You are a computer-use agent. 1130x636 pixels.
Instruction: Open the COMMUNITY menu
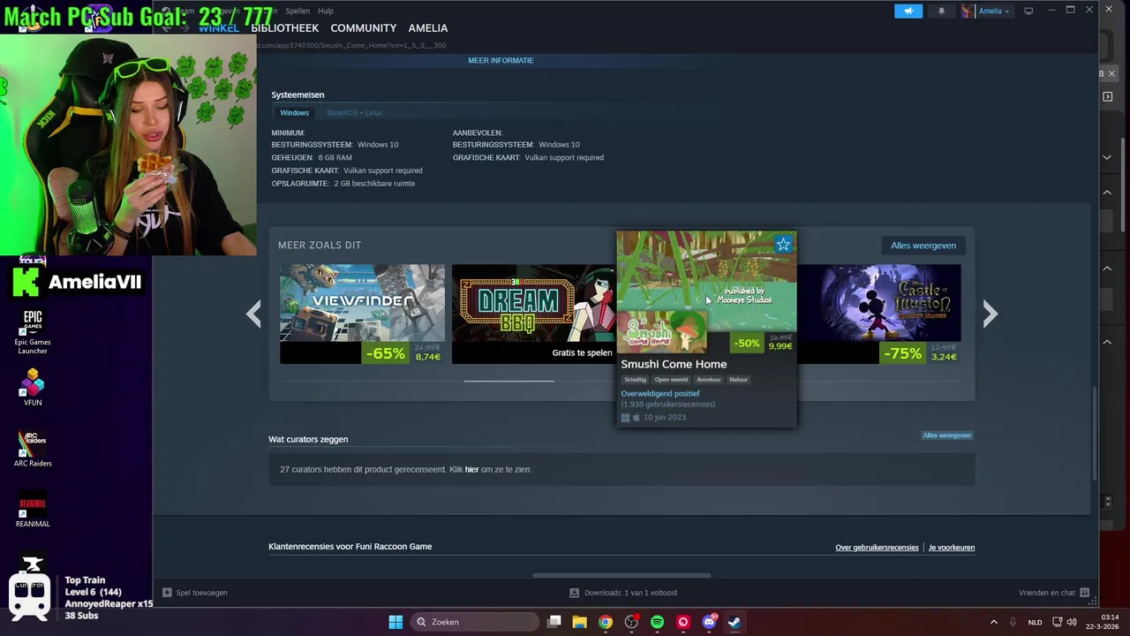click(x=364, y=28)
